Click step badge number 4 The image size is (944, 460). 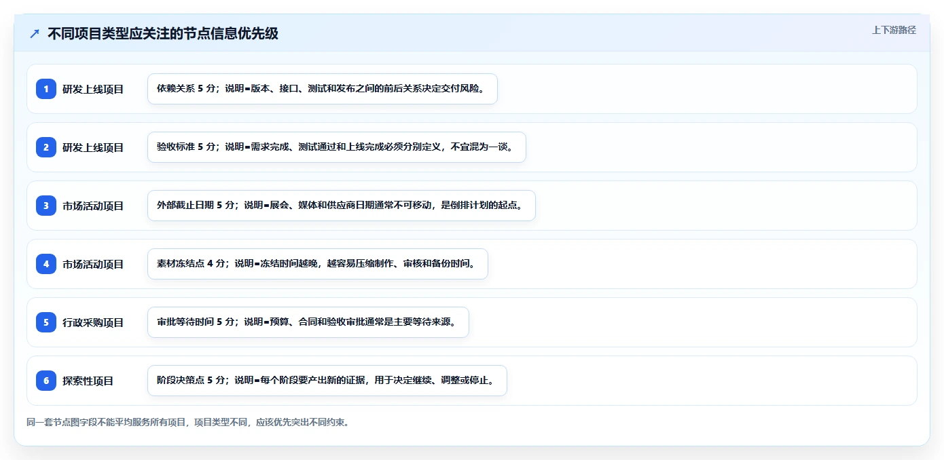click(46, 263)
